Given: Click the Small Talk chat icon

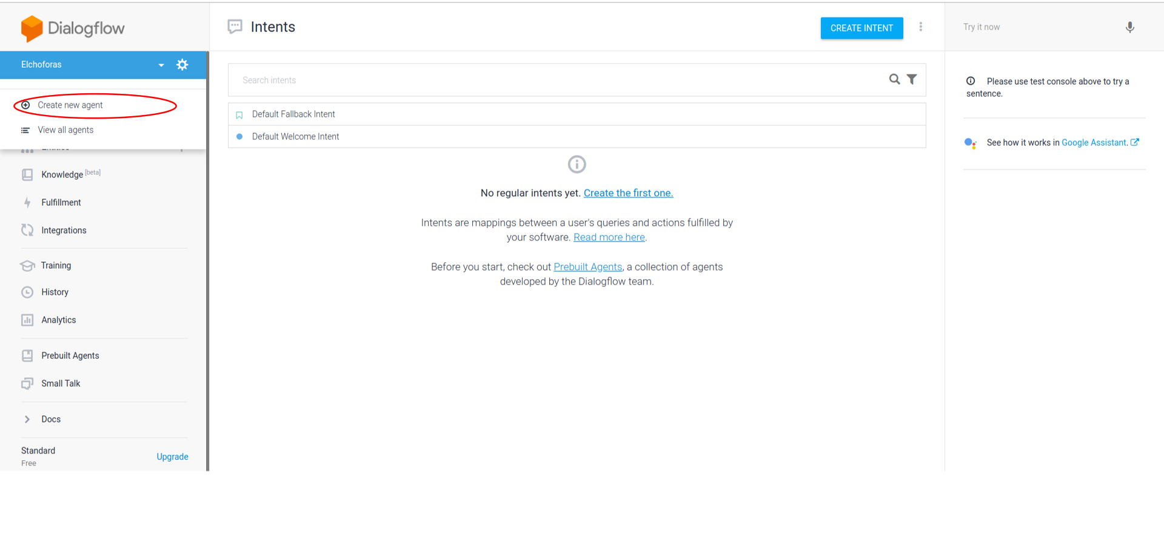Looking at the screenshot, I should 27,384.
